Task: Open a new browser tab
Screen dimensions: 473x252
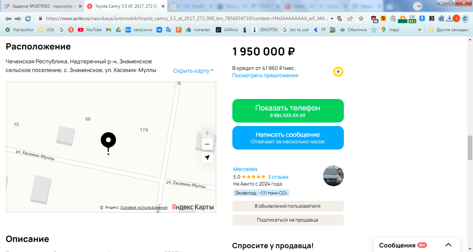Action: (x=173, y=6)
